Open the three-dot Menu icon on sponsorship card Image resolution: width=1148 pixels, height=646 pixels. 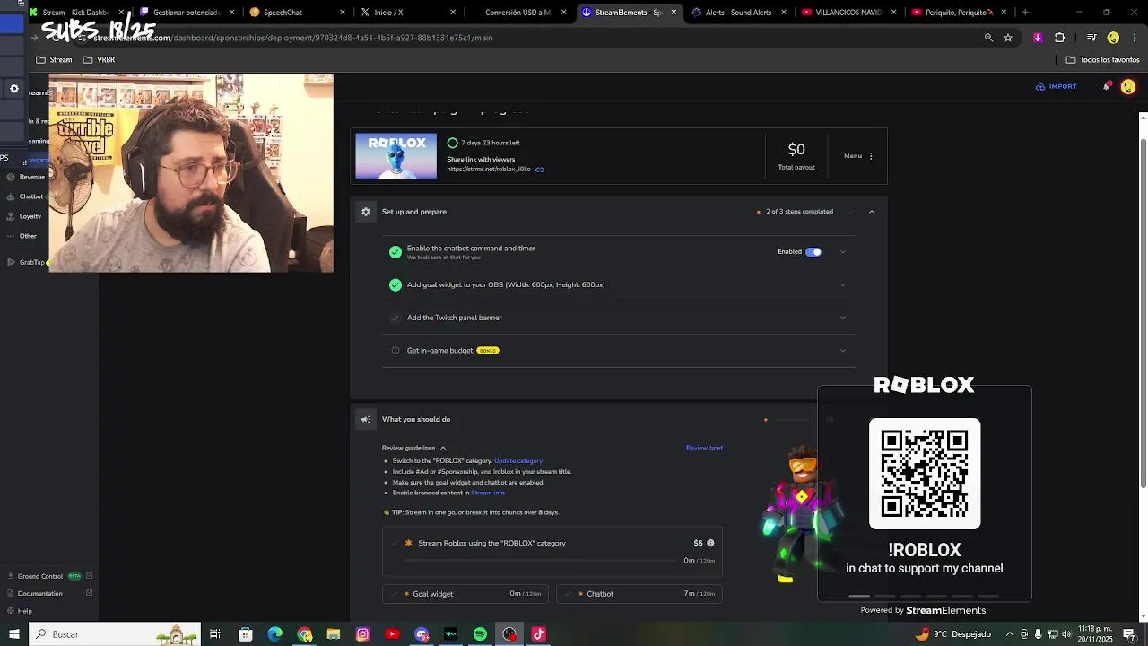point(871,156)
